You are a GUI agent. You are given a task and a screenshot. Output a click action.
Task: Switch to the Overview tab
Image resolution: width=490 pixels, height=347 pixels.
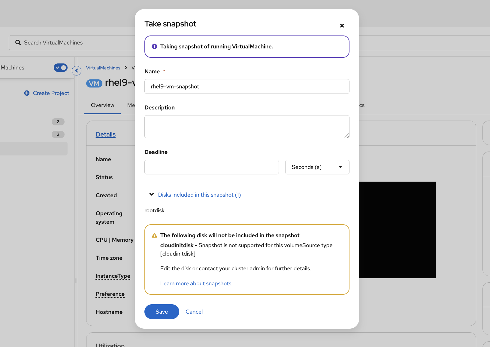[x=102, y=105]
